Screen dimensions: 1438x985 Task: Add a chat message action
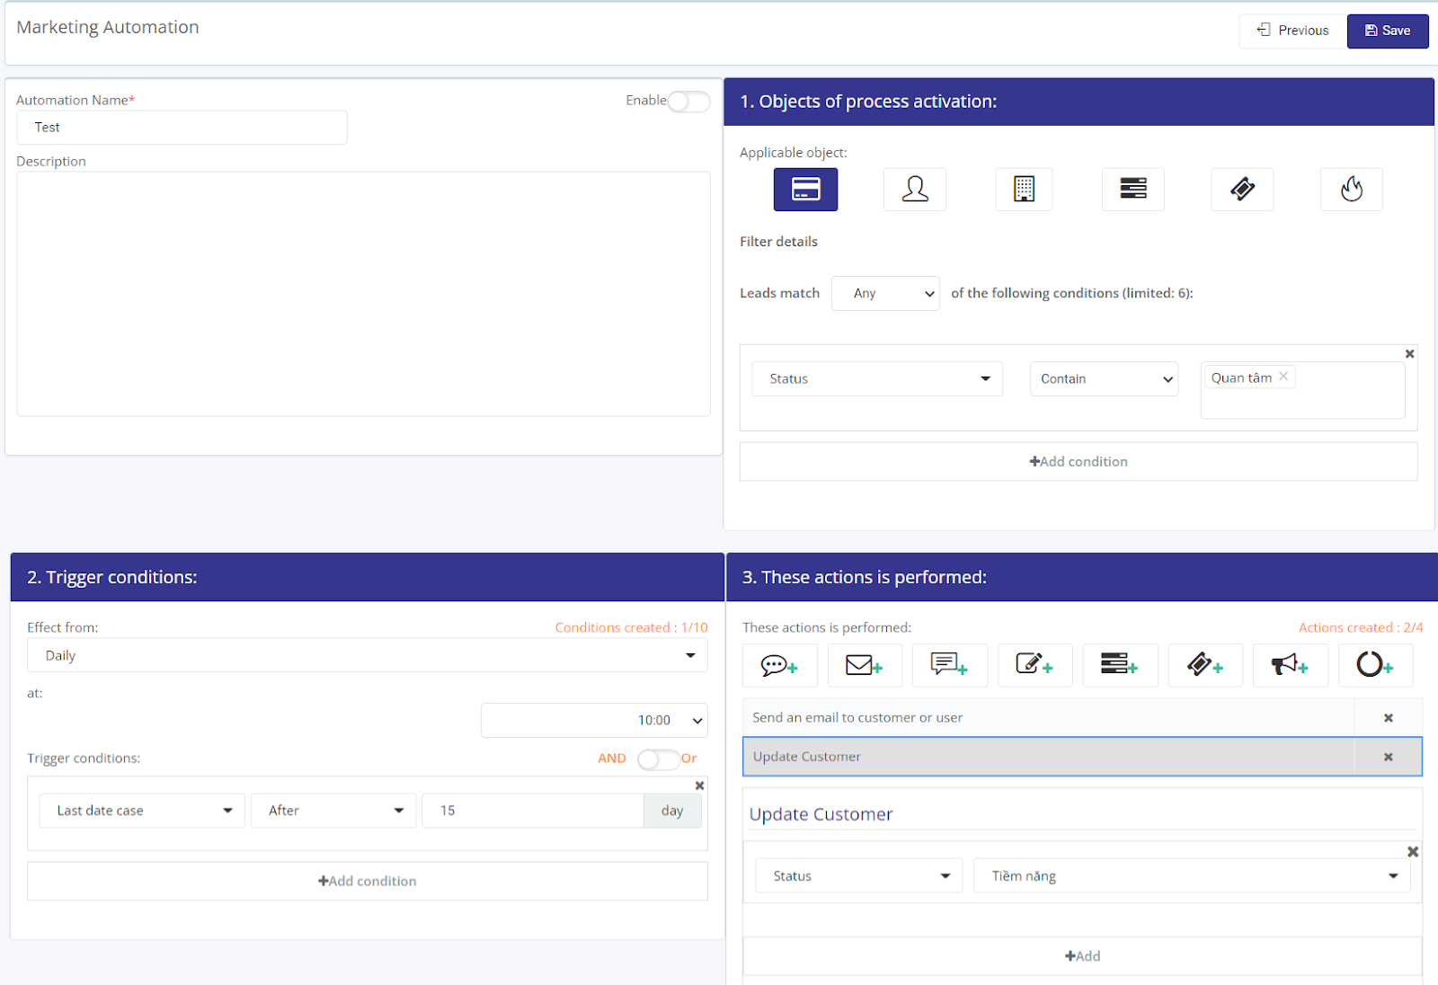pyautogui.click(x=780, y=665)
